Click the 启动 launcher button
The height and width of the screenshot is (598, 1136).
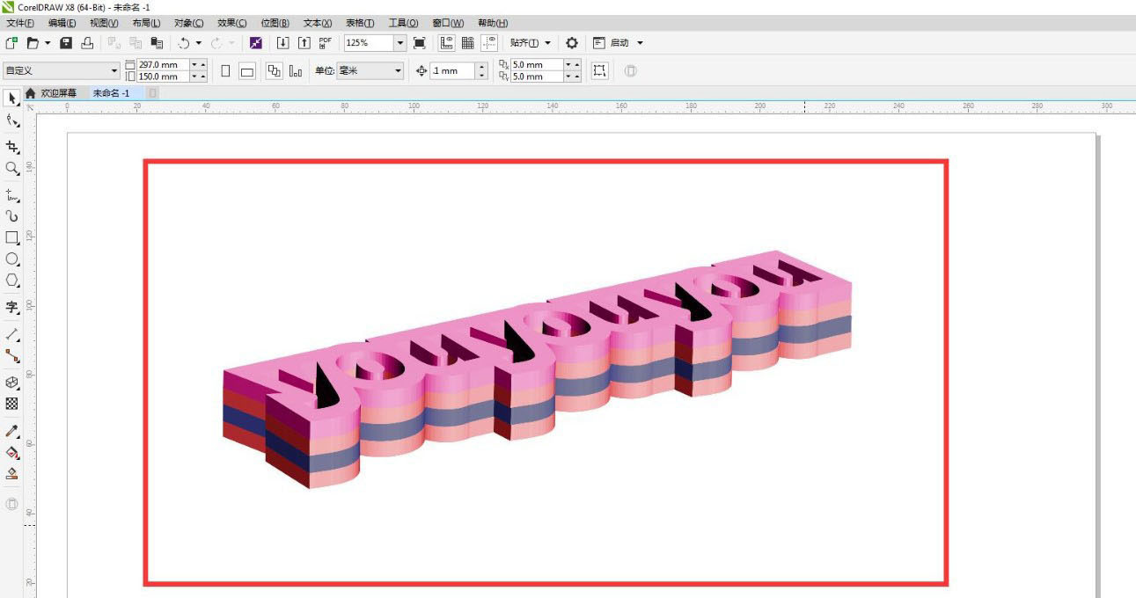(x=619, y=43)
